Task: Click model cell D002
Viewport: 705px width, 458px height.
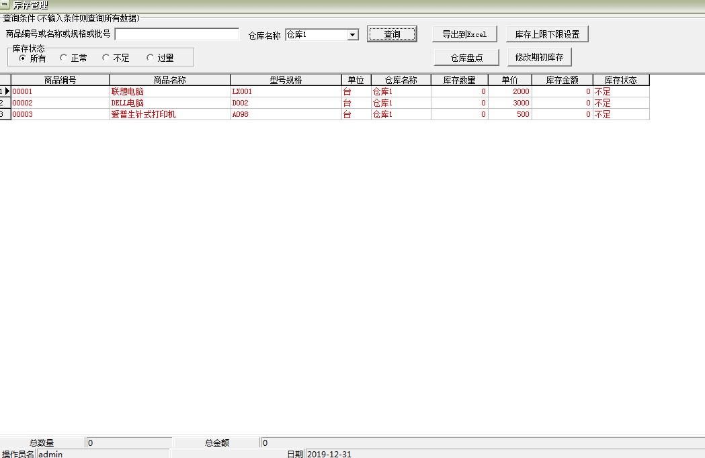Action: [x=286, y=103]
